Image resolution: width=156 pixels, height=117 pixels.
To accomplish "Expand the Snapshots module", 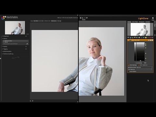I will (2, 36).
